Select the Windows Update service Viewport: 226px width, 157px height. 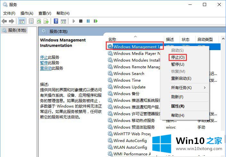pyautogui.click(x=130, y=87)
